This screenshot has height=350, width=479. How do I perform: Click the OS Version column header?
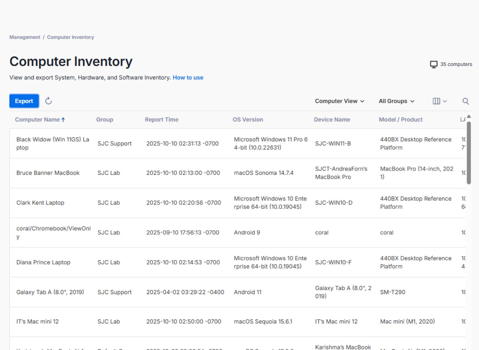[248, 120]
